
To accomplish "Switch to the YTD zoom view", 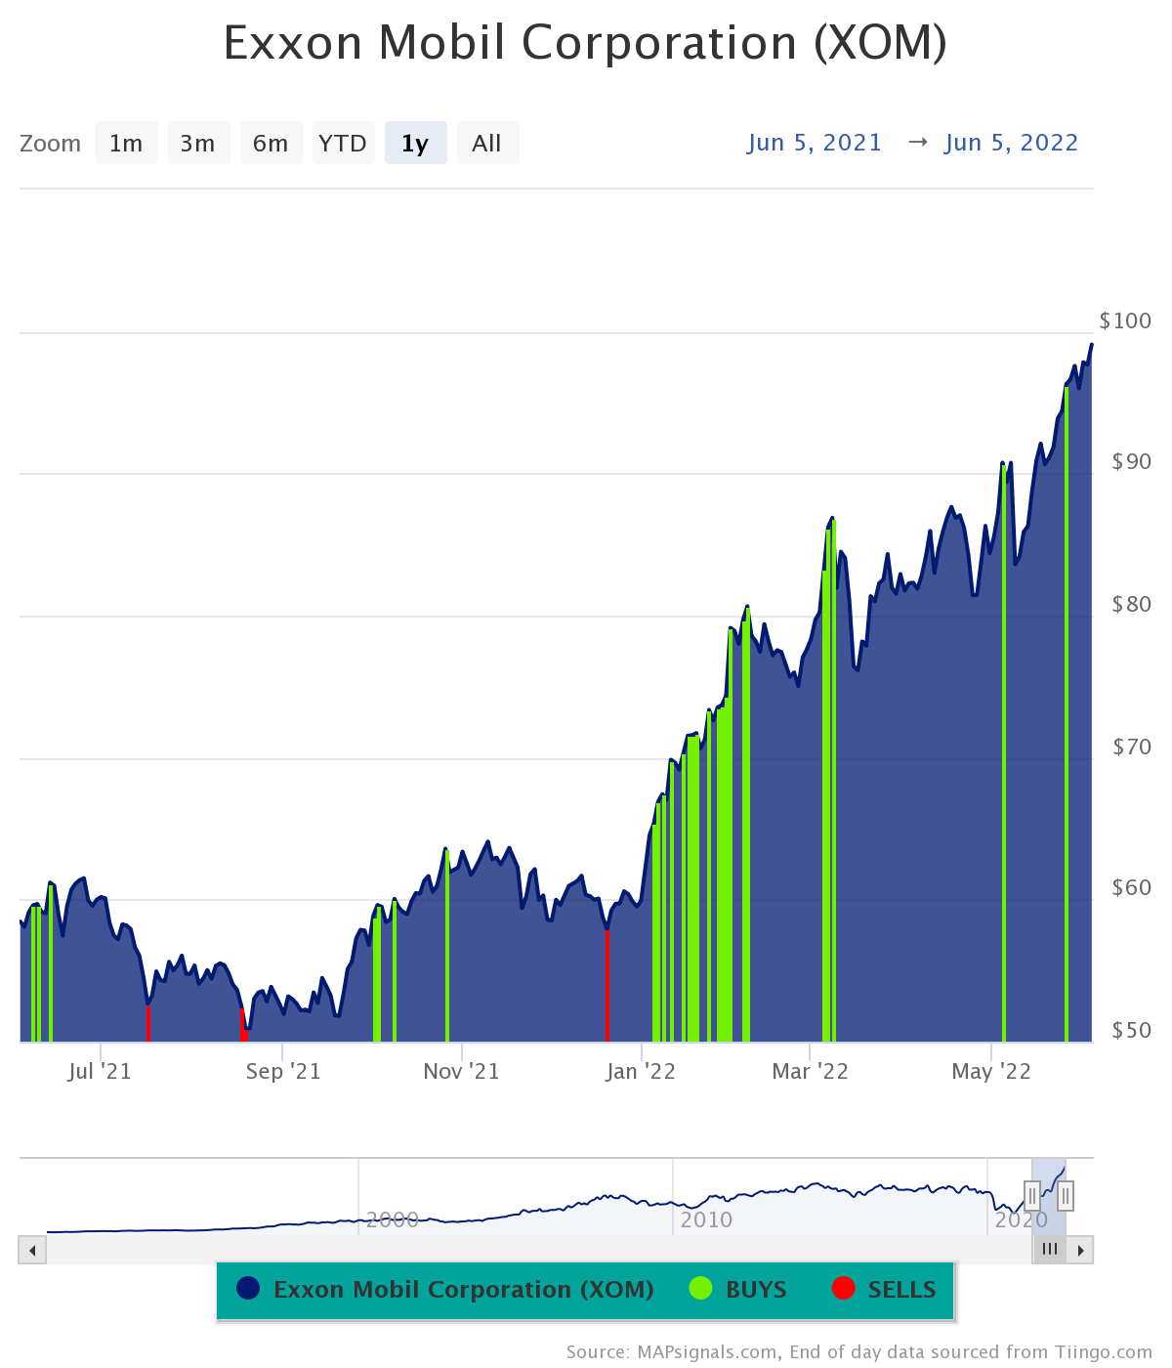I will 343,143.
